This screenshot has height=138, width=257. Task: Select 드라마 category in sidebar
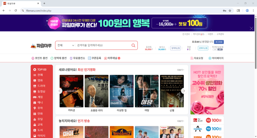39,86
